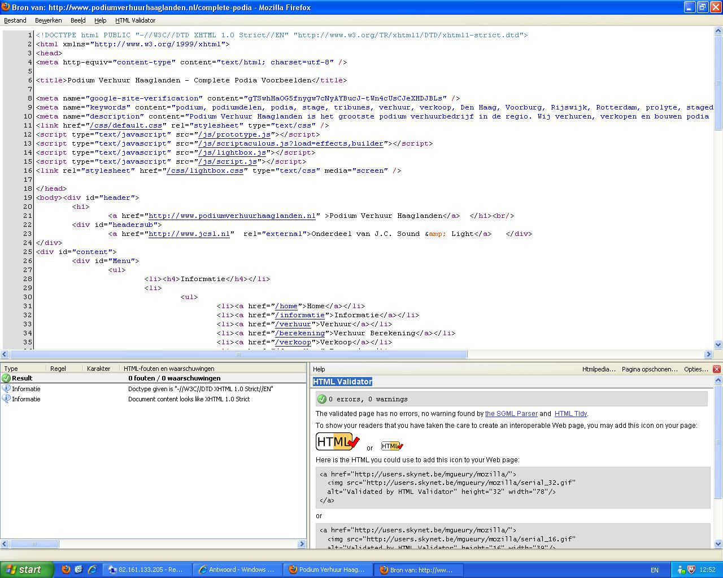
Task: Open the Beeld menu
Action: click(78, 20)
